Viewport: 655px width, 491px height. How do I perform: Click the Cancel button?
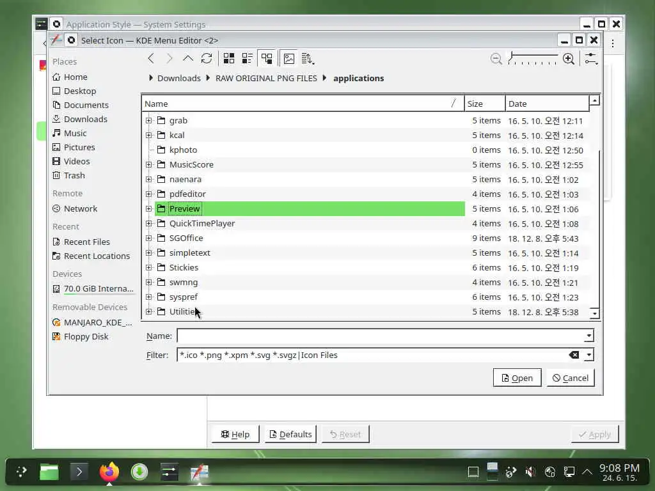[570, 378]
